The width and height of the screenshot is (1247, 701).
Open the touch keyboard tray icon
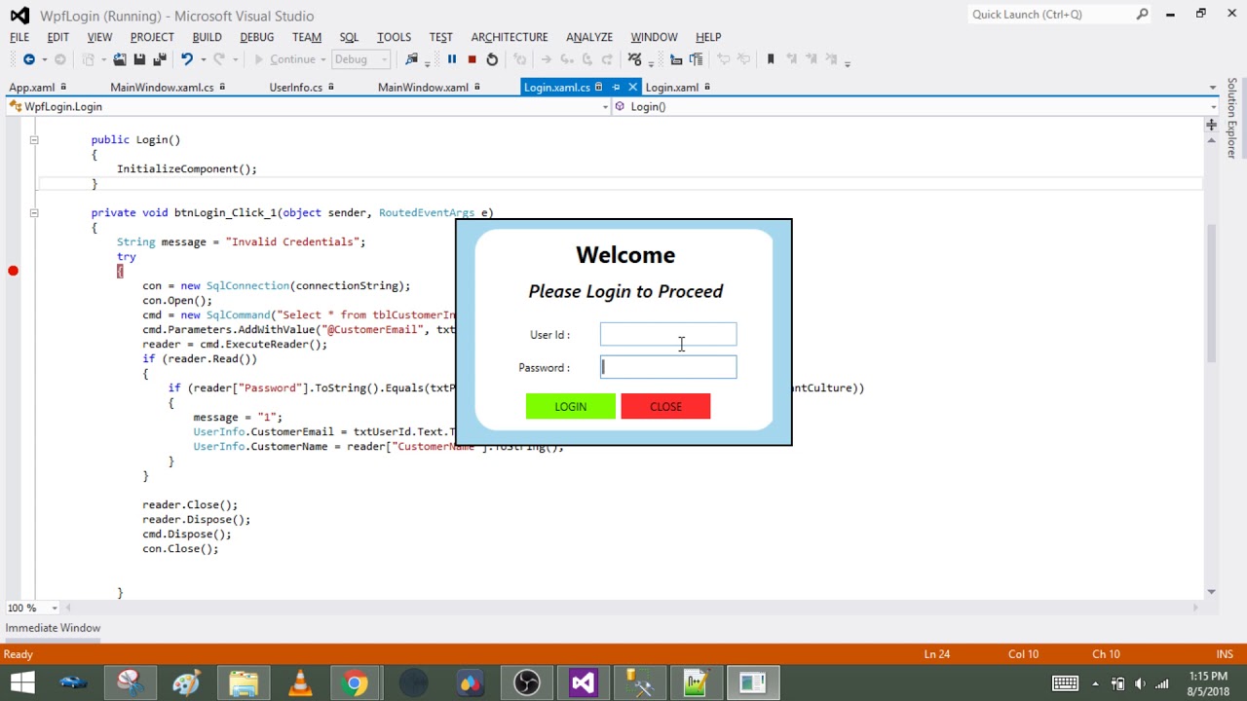click(x=1065, y=683)
